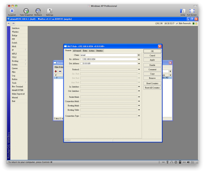Viewport: 205px width, 173px height.
Task: Expand the In. Interface field
Action: [x=139, y=86]
